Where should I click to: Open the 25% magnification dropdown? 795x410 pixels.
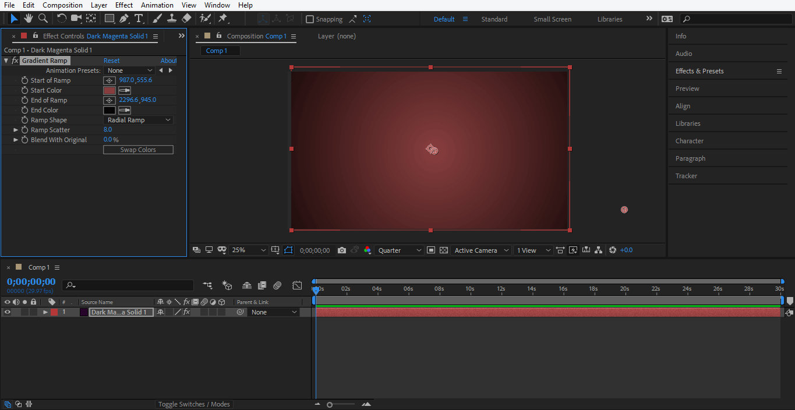click(x=249, y=250)
